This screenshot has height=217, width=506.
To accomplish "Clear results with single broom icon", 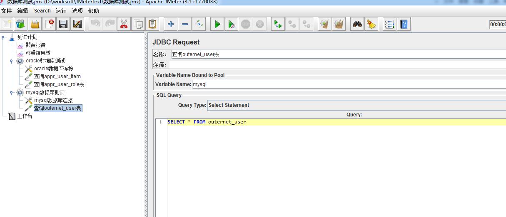I will pyautogui.click(x=324, y=24).
